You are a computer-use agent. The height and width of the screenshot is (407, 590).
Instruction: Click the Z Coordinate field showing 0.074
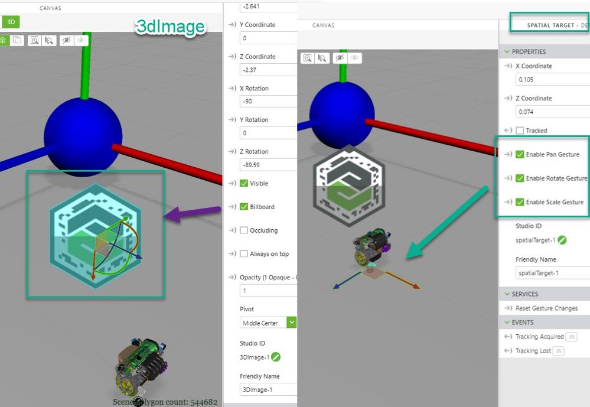click(x=553, y=112)
